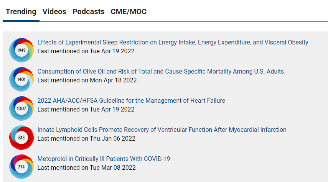
Task: Select the CME/MOC tab
Action: (129, 12)
